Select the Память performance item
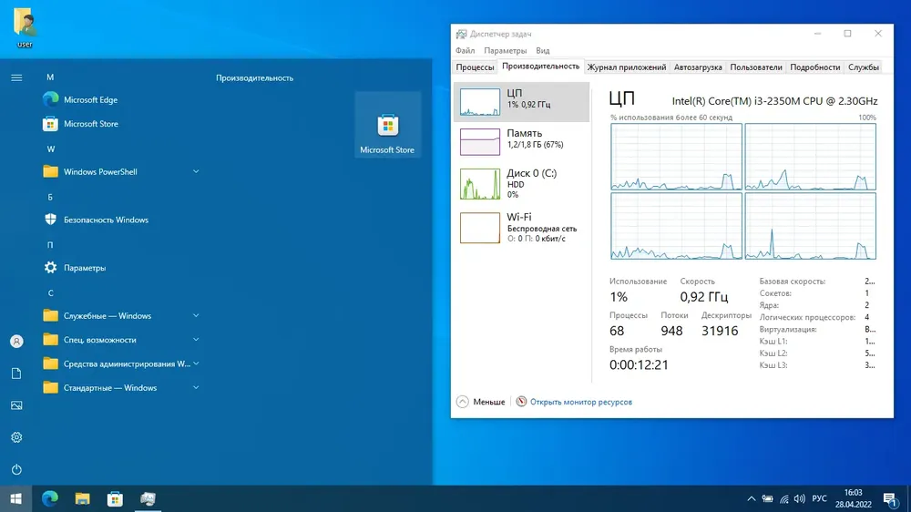 click(x=521, y=142)
